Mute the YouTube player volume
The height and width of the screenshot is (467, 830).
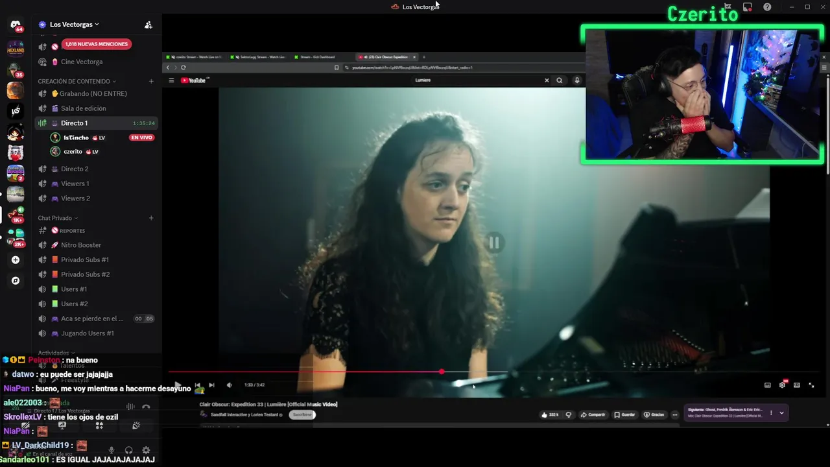click(229, 385)
